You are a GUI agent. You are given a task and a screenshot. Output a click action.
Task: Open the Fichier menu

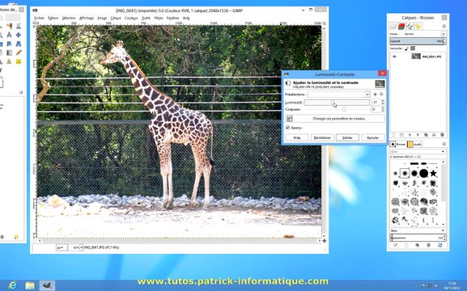tap(40, 18)
